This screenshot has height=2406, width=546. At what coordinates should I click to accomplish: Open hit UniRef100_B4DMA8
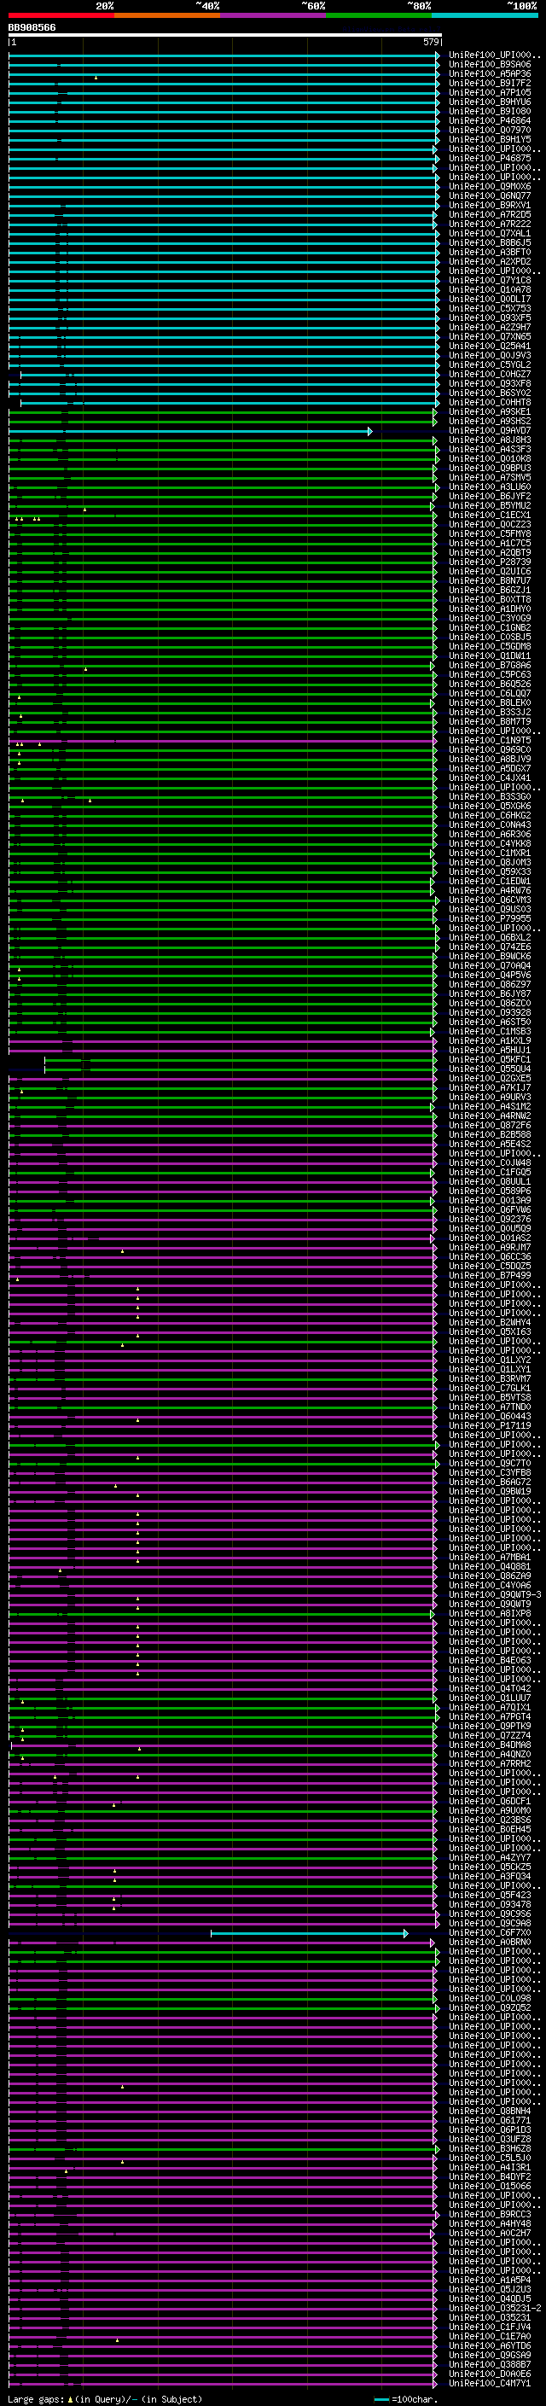tap(489, 1745)
